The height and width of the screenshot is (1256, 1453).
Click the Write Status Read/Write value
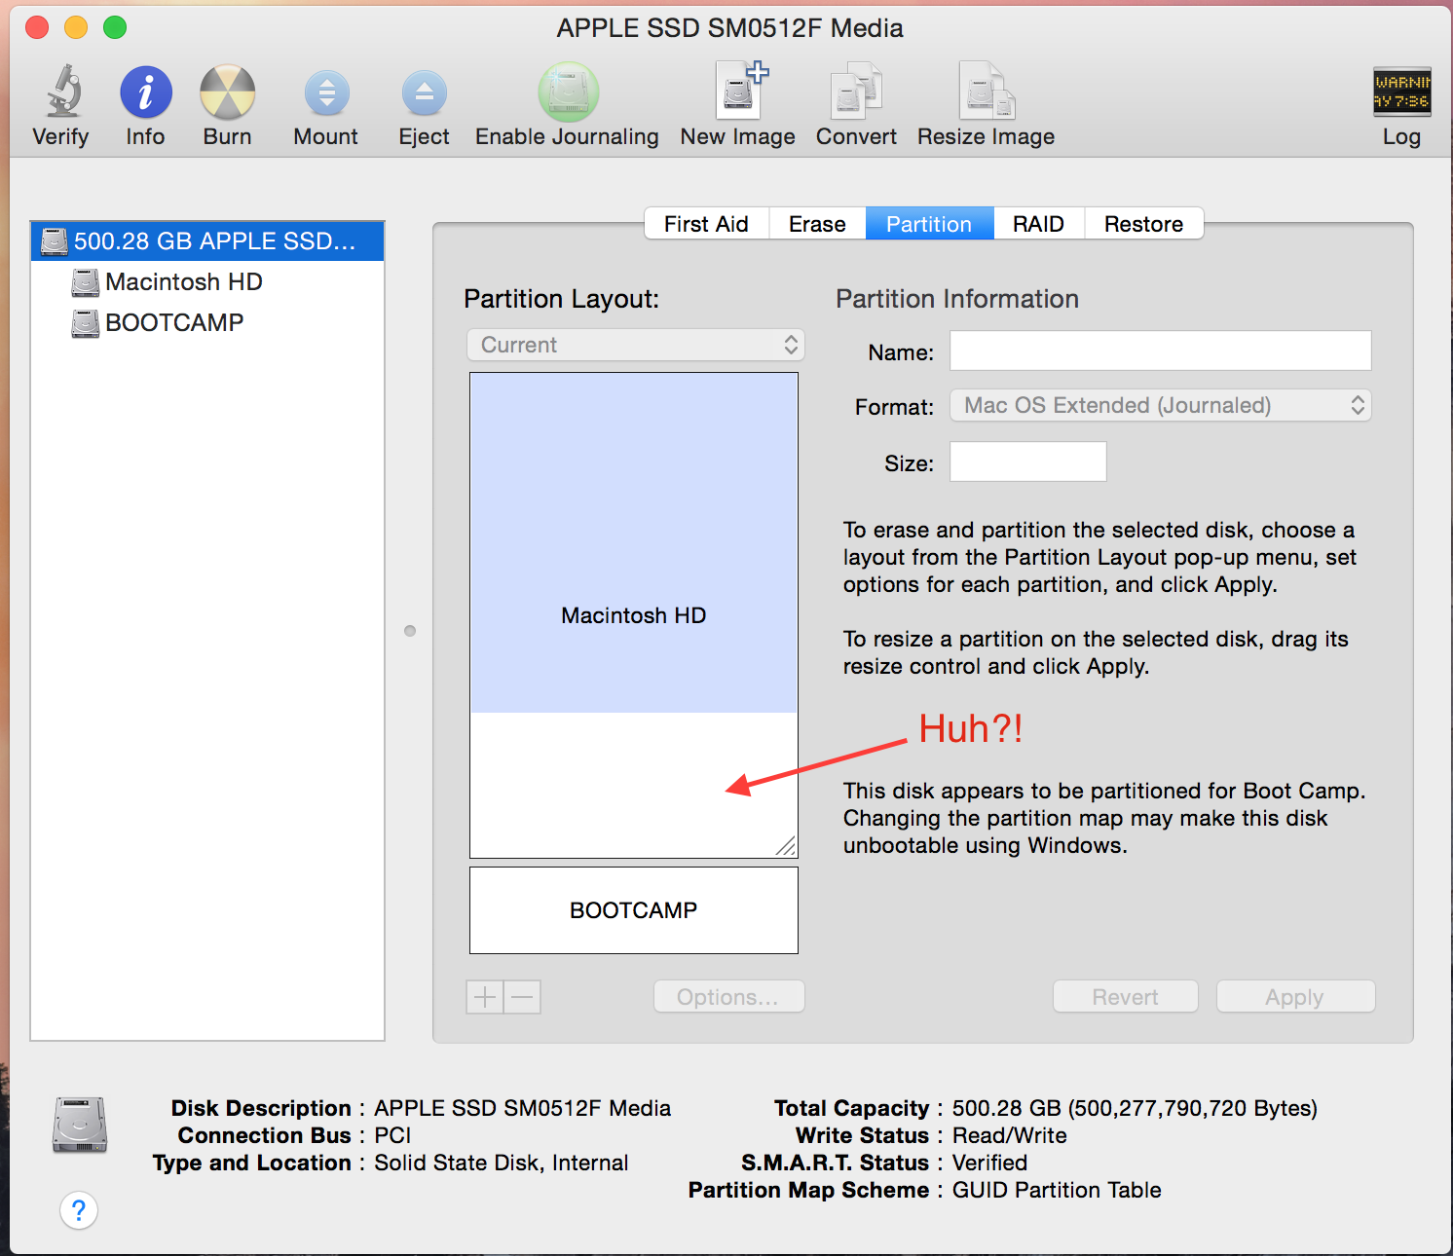[x=1009, y=1135]
